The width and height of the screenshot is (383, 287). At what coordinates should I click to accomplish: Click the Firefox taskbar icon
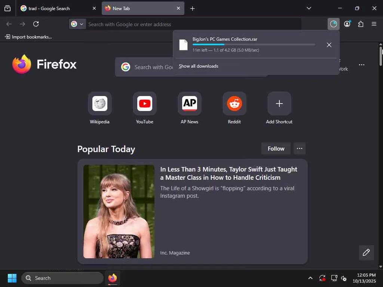click(113, 278)
